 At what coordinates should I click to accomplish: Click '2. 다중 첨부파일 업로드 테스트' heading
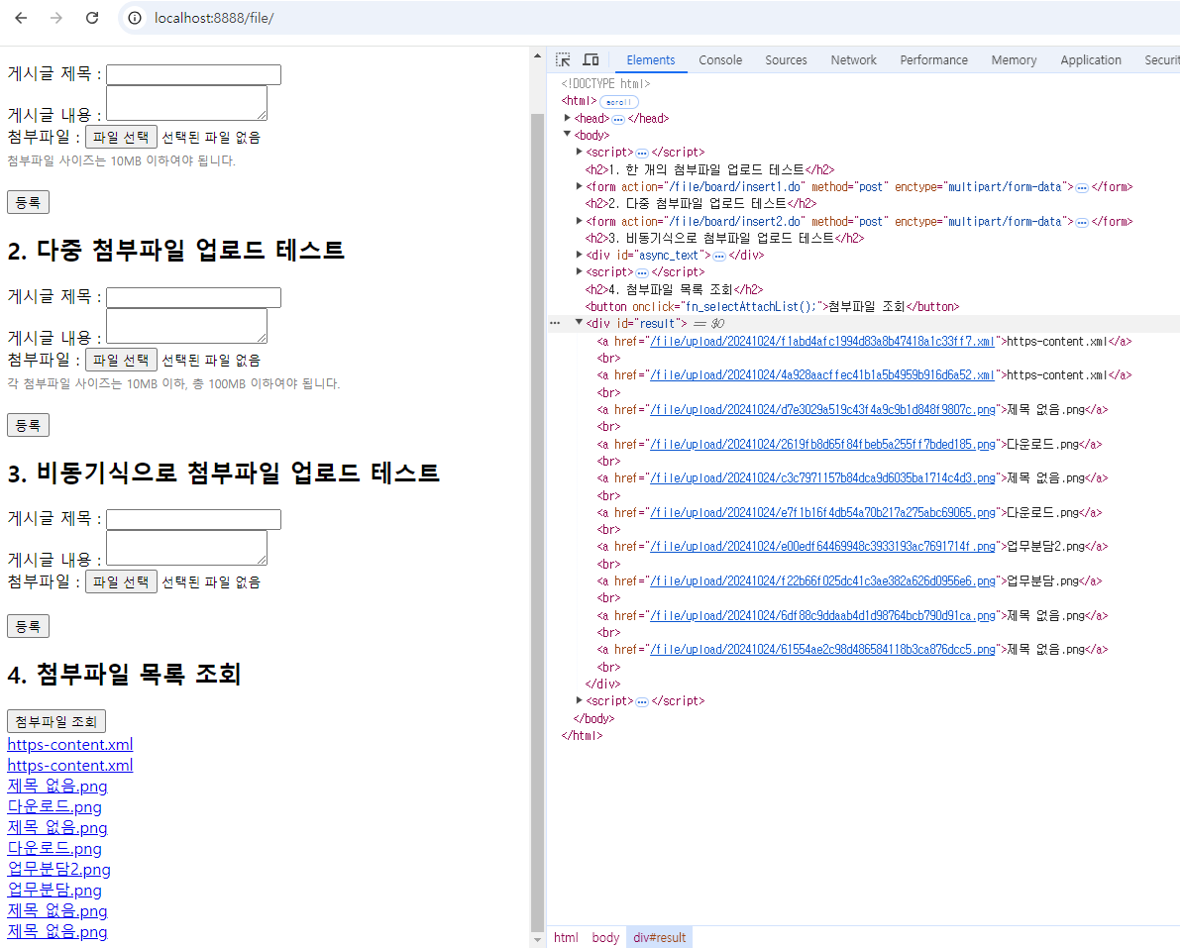click(x=176, y=250)
